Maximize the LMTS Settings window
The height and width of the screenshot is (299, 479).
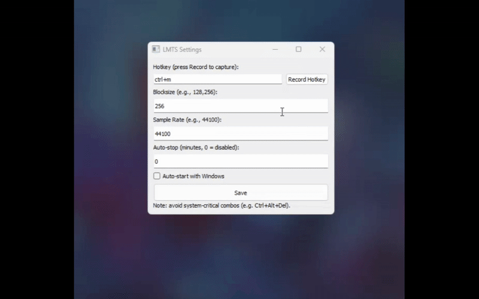coord(298,49)
